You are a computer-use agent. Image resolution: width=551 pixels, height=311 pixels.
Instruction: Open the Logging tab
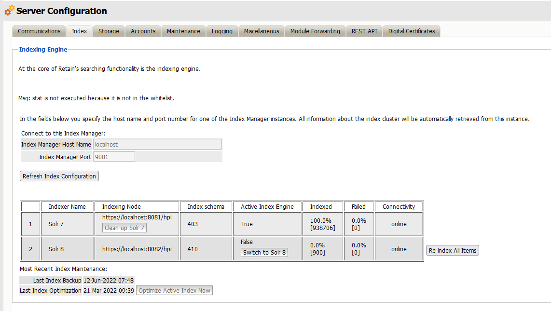coord(221,31)
